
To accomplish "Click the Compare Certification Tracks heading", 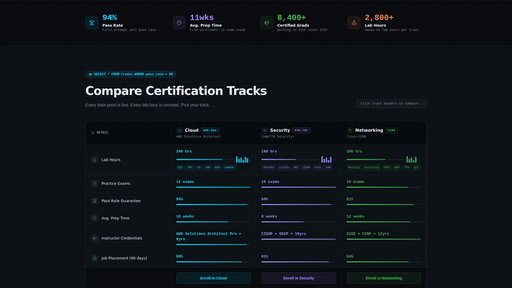I will click(x=176, y=91).
